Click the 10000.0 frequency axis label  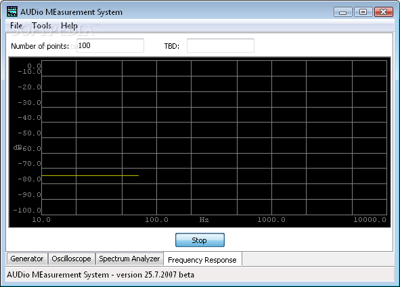(370, 220)
